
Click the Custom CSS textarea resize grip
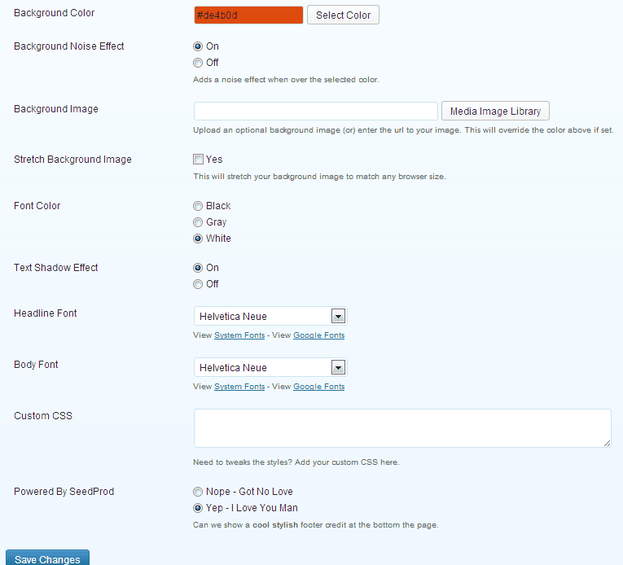point(607,444)
